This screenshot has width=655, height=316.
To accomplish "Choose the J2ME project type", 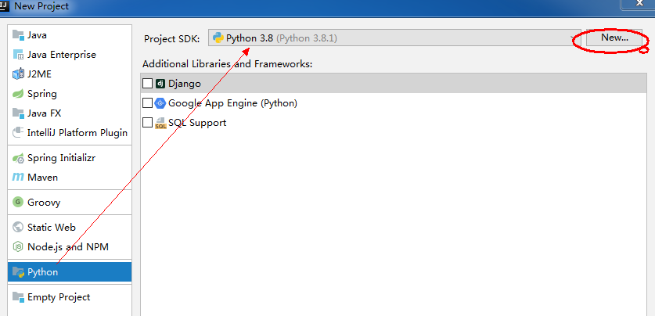I will tap(70, 74).
